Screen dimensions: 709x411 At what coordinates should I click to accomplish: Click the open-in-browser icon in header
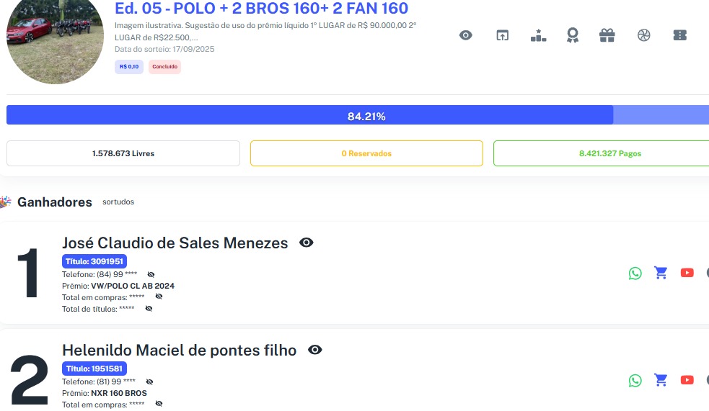(502, 35)
